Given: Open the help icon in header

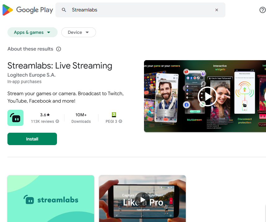Looking at the screenshot, I should [262, 10].
